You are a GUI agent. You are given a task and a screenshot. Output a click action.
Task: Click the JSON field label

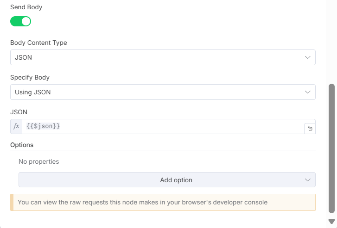[19, 111]
